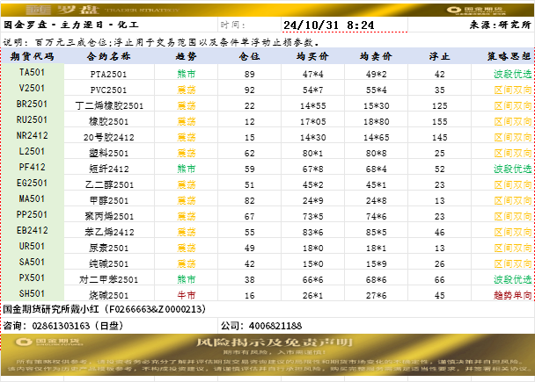
Task: Click the 甲醇2501 contract cell
Action: point(109,200)
